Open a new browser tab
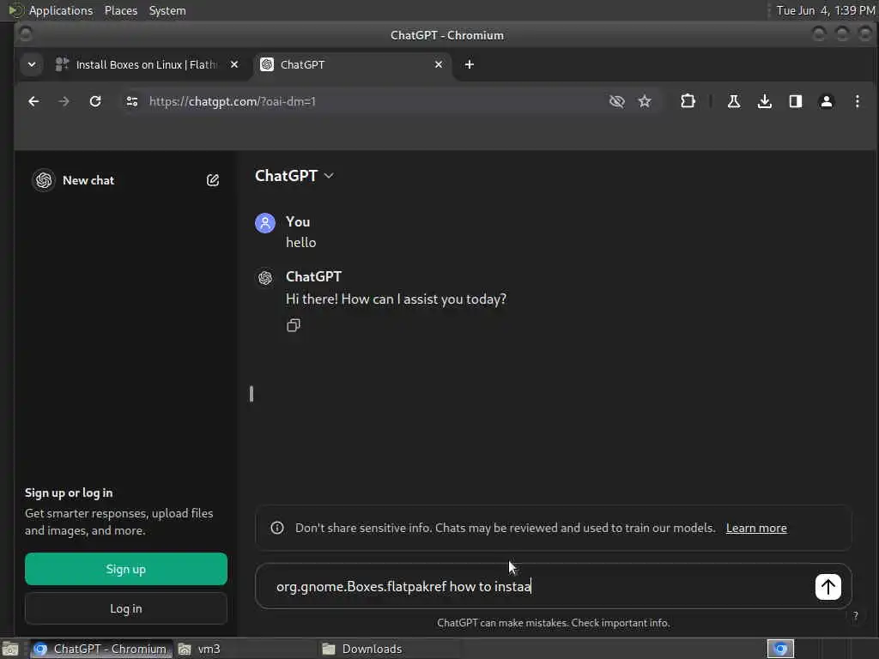 (x=470, y=64)
